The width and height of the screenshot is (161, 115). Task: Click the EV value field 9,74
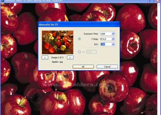[92, 52]
